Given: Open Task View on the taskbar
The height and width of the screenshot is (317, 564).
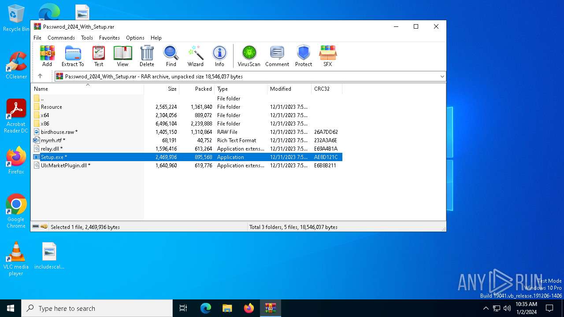Looking at the screenshot, I should pyautogui.click(x=183, y=308).
